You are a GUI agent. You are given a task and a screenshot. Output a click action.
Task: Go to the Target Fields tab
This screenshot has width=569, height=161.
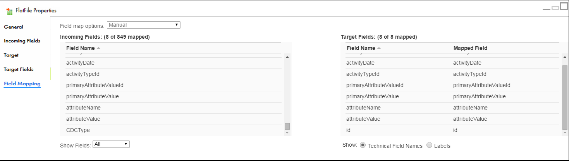[19, 69]
